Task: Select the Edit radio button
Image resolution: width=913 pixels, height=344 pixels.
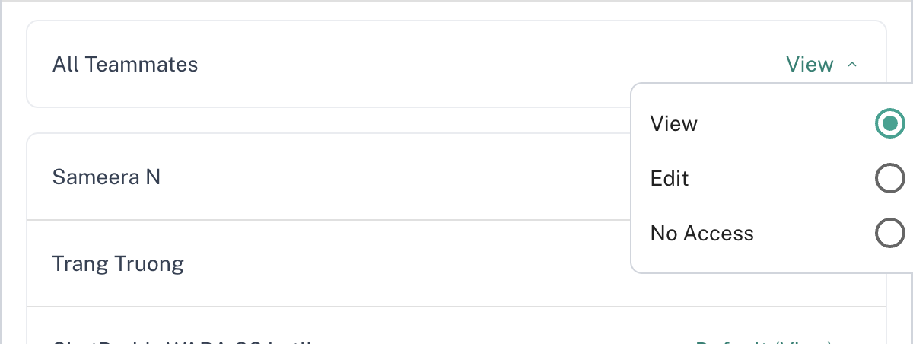Action: click(889, 178)
